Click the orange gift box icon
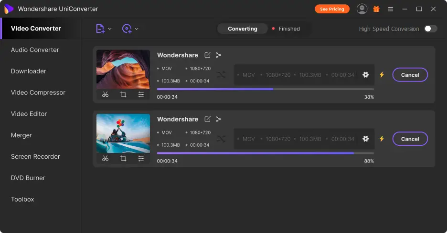The height and width of the screenshot is (233, 447). click(376, 9)
